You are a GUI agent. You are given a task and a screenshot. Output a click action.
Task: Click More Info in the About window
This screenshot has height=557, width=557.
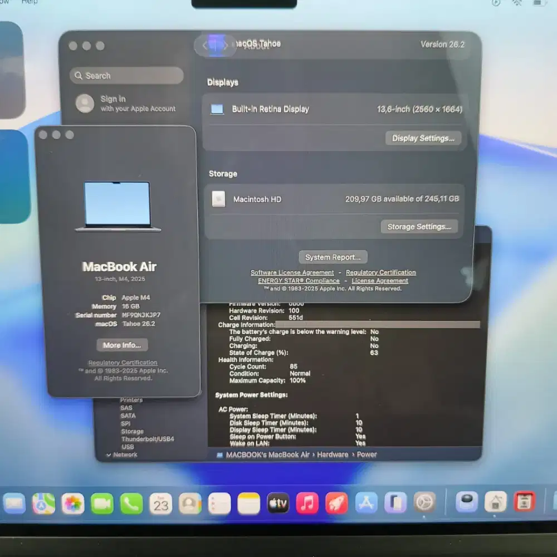point(121,345)
